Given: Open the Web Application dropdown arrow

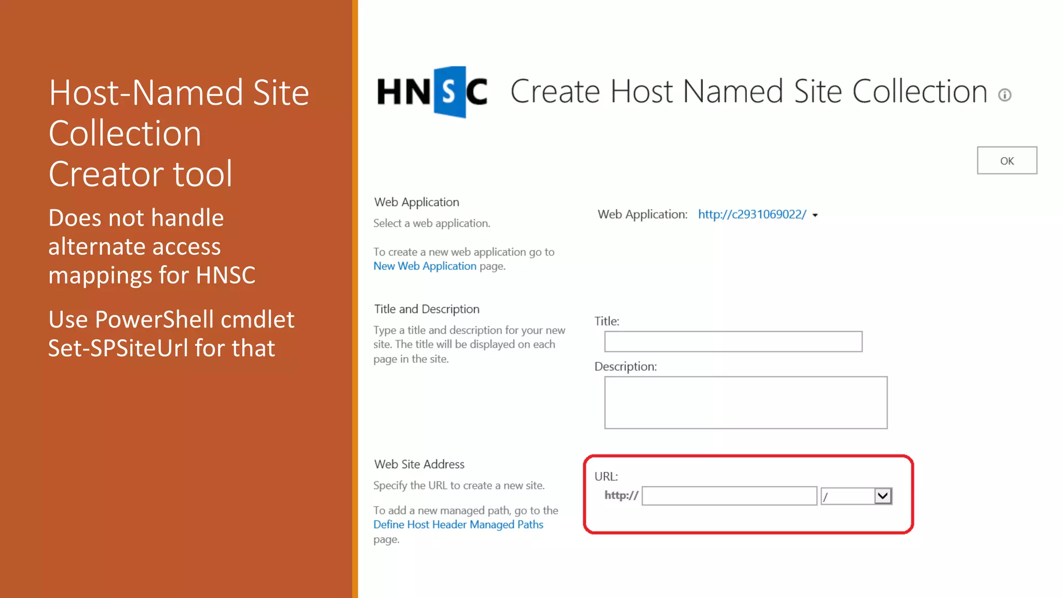Looking at the screenshot, I should [815, 215].
